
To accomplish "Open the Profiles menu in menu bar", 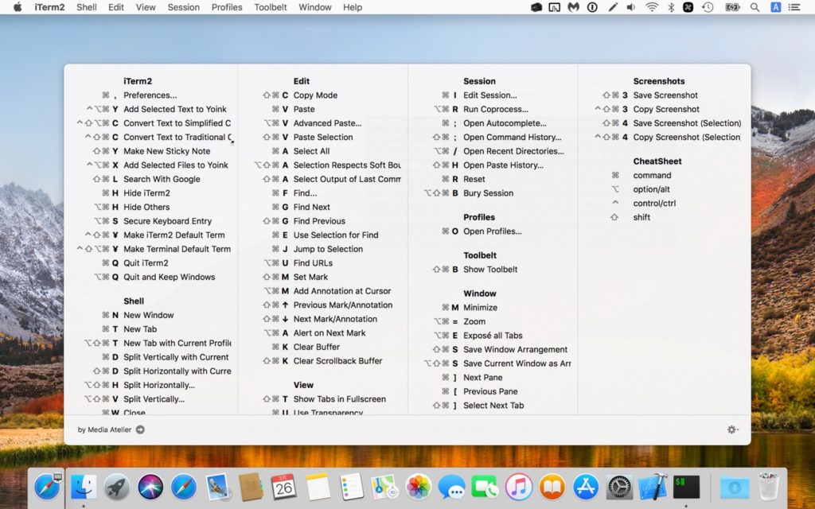I will [227, 7].
